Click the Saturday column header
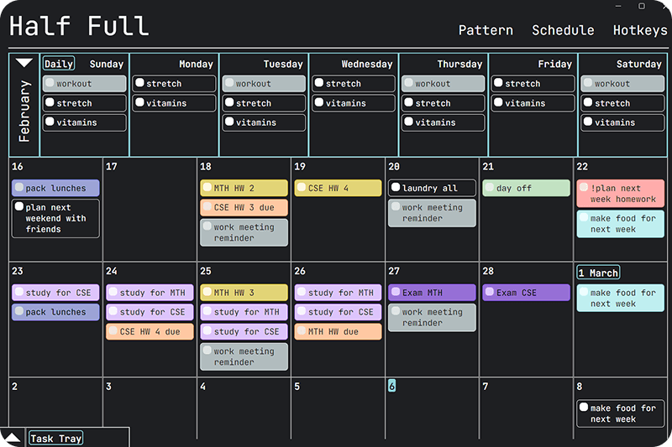672x447 pixels. coord(638,65)
